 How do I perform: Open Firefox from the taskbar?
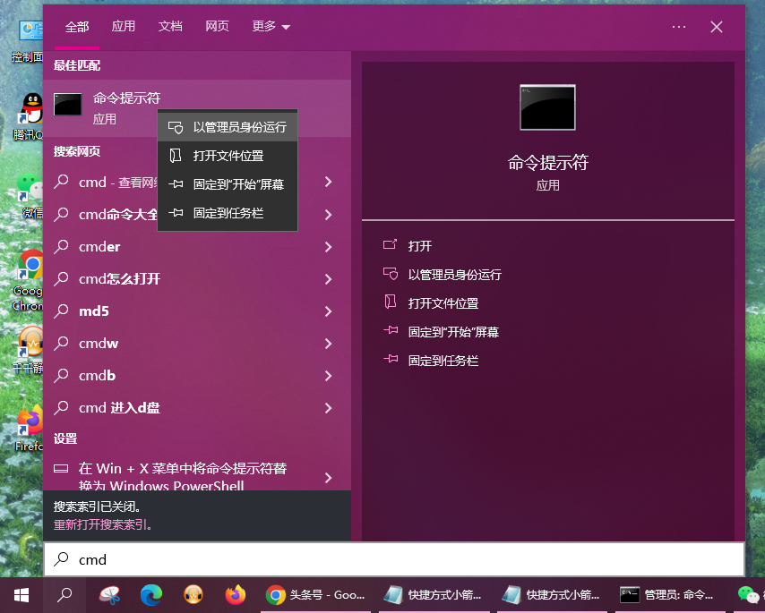[236, 595]
